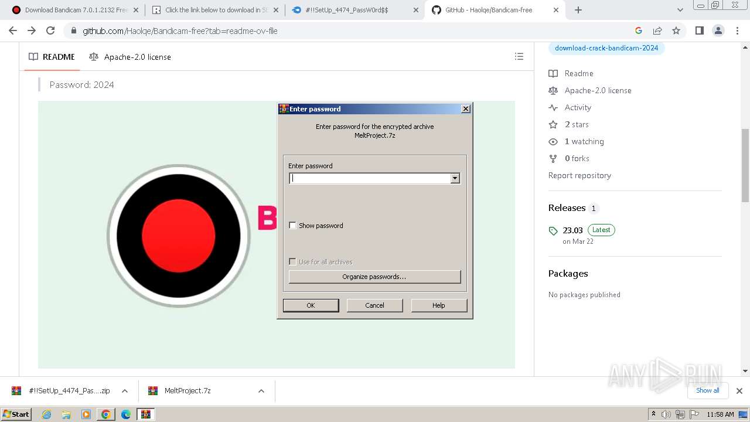Click page vertical scrollbar thumb
The height and width of the screenshot is (422, 750).
tap(745, 166)
